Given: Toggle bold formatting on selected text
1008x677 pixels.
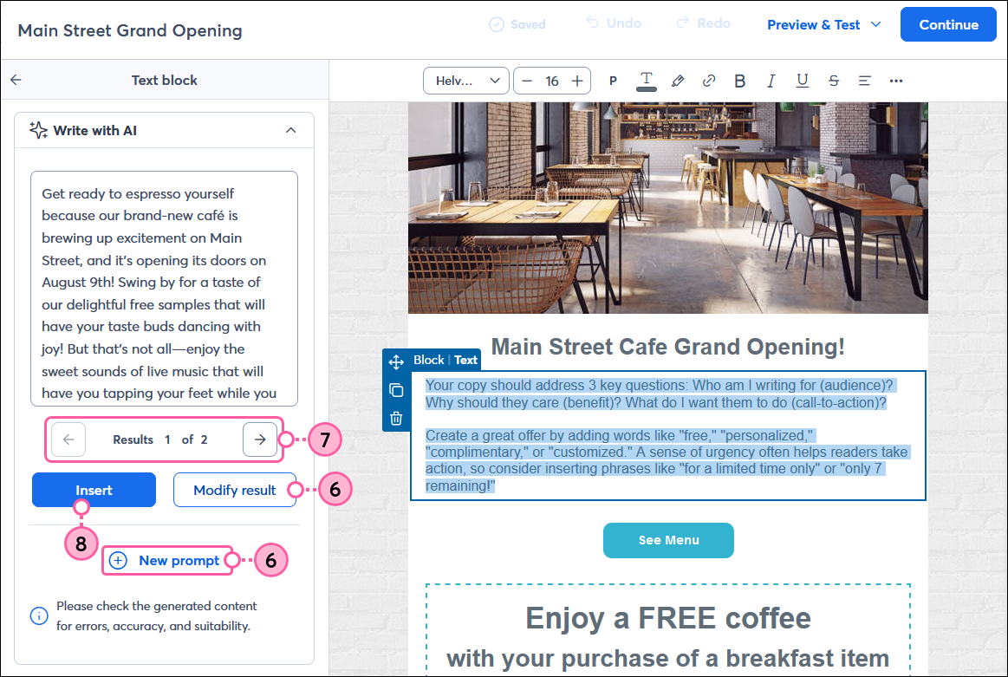Looking at the screenshot, I should (x=739, y=81).
